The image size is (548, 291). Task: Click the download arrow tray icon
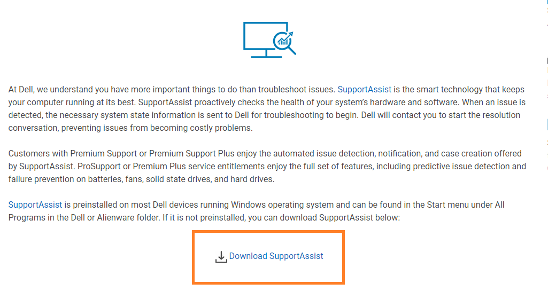click(x=221, y=257)
